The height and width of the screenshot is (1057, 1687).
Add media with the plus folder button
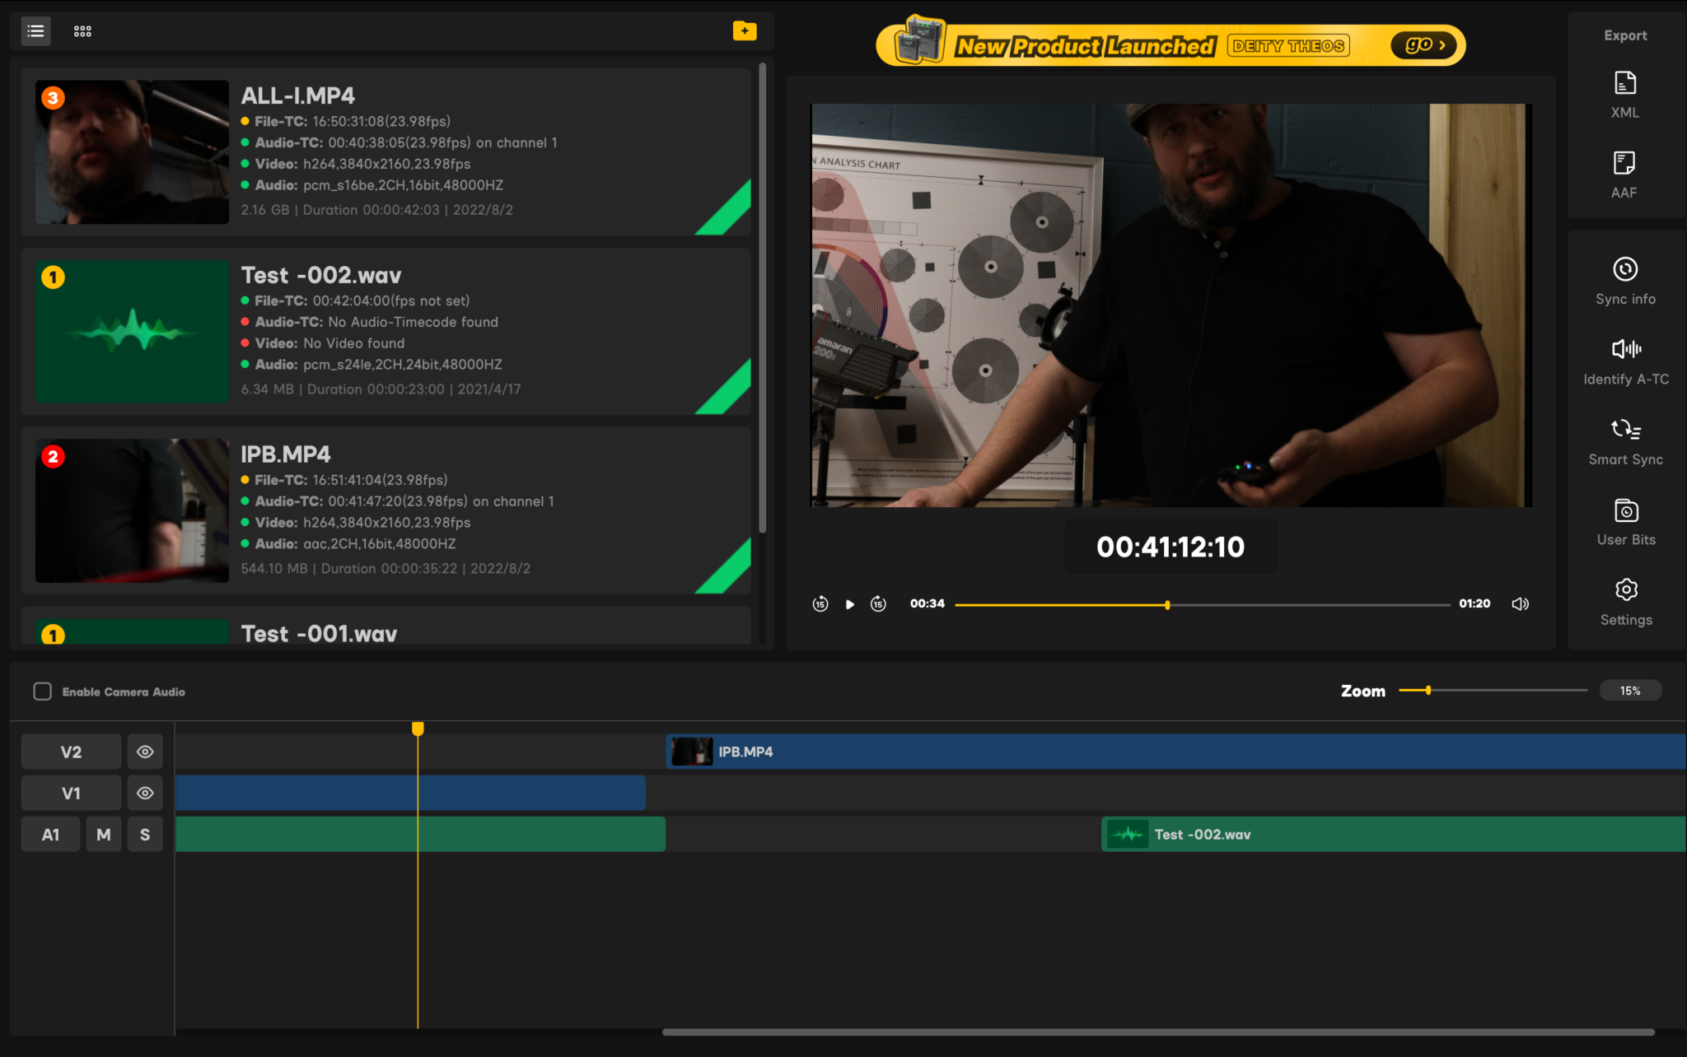tap(745, 30)
